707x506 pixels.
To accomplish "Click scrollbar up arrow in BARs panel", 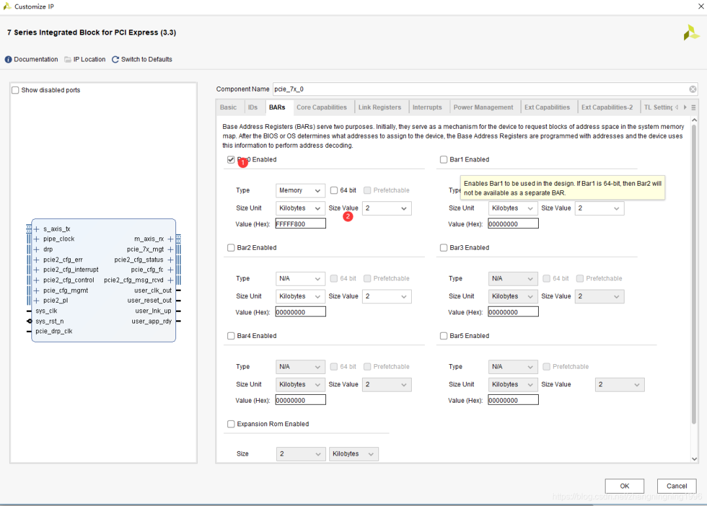I will (695, 120).
